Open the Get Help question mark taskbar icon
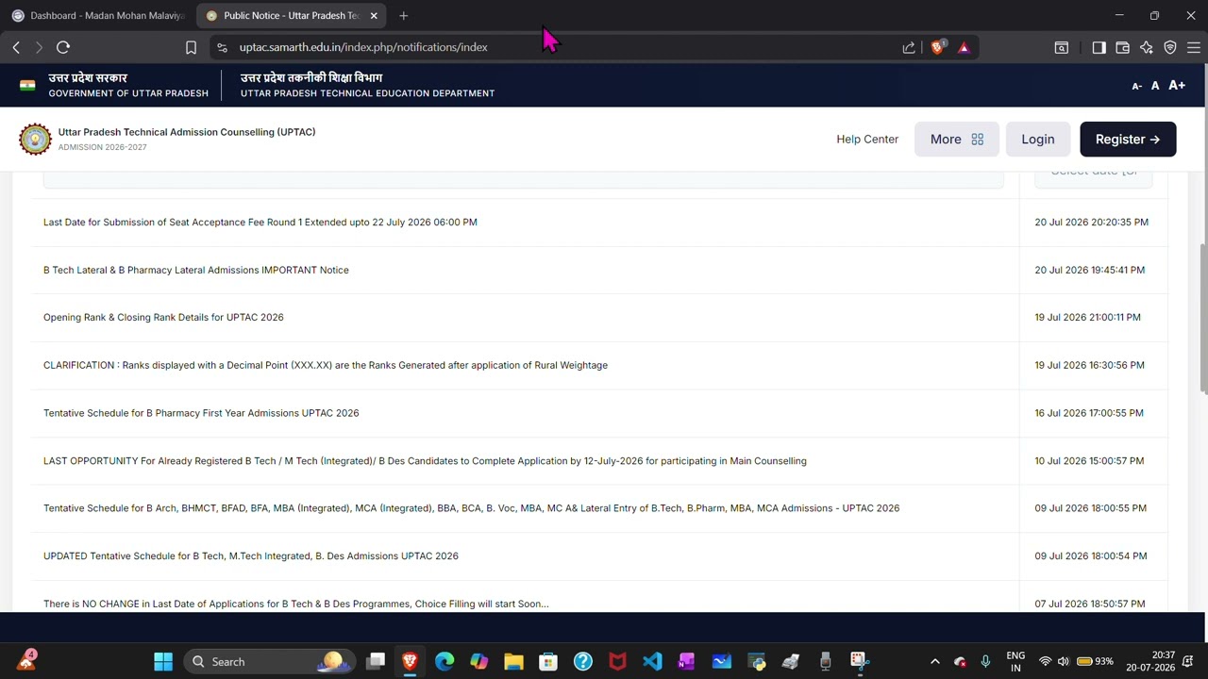 tap(583, 661)
